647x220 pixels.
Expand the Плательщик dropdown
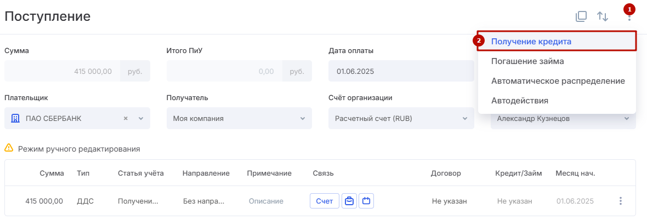tap(141, 118)
